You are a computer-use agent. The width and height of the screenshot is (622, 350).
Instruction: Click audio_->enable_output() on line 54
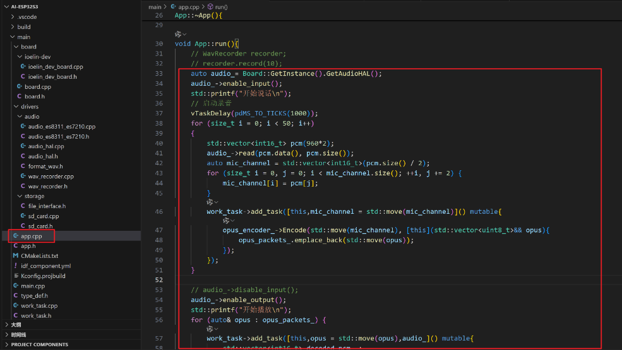click(239, 300)
